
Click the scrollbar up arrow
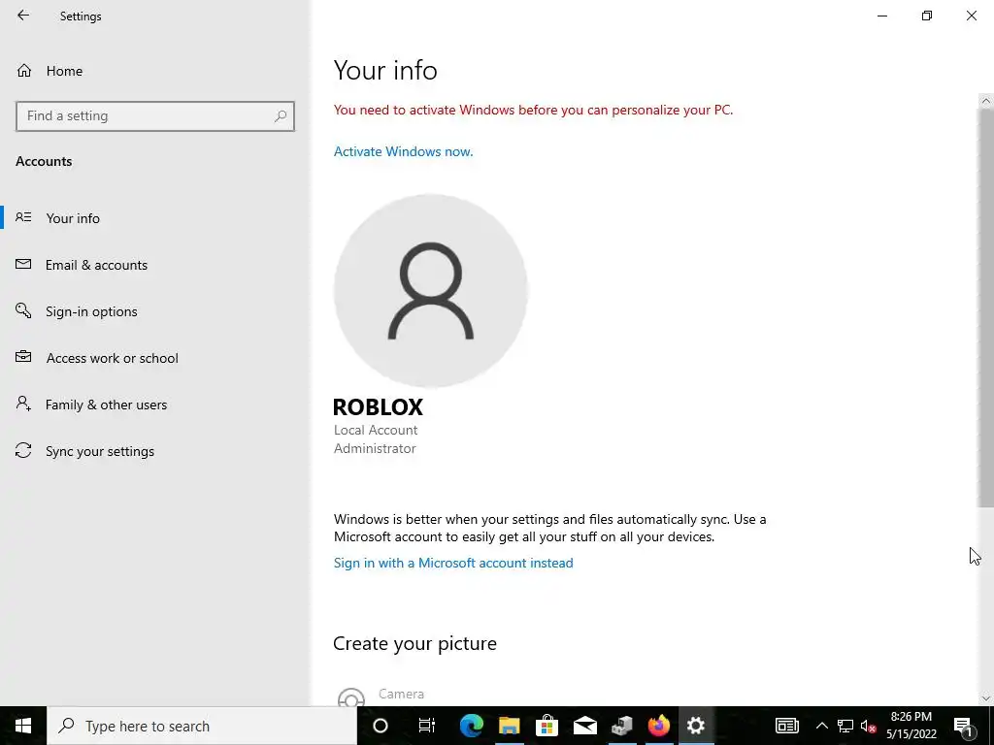pos(986,101)
